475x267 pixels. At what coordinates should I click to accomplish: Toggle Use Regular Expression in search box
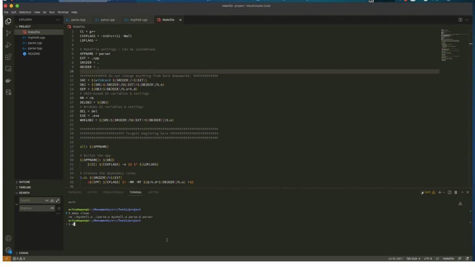[58, 200]
